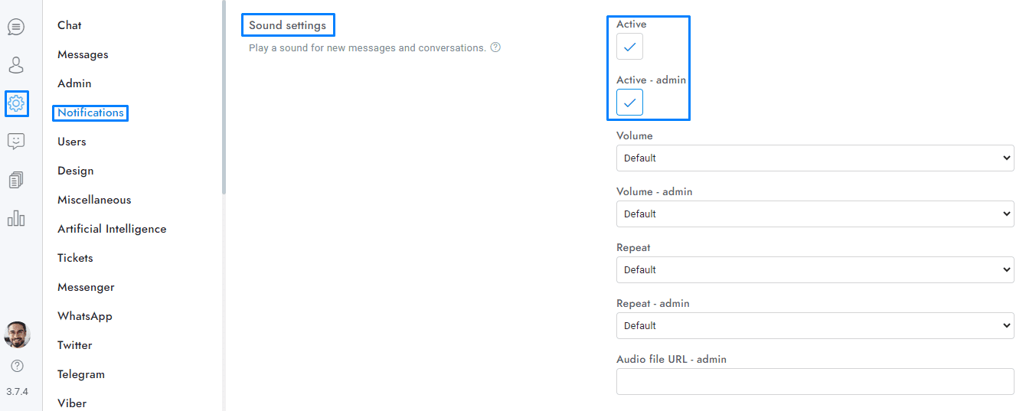Open the users profile icon in sidebar
Screen dimensions: 1026x411
16,65
